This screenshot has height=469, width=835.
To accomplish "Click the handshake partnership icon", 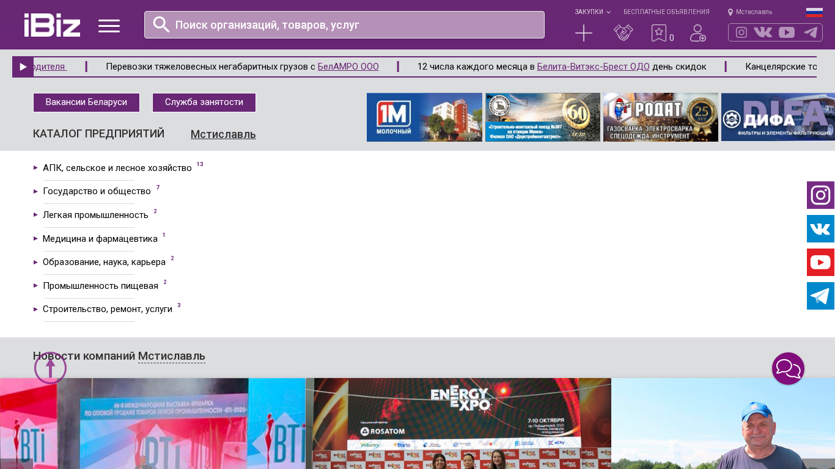I will point(623,33).
